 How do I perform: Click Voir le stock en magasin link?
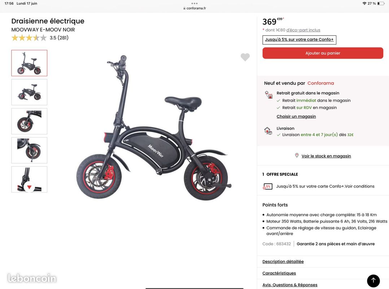(326, 156)
